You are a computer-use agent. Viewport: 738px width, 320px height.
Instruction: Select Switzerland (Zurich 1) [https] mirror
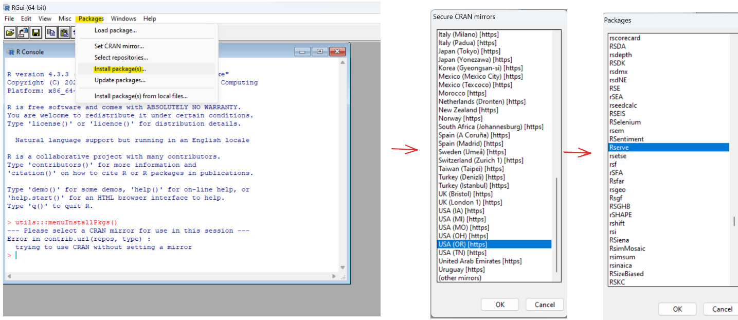point(494,160)
